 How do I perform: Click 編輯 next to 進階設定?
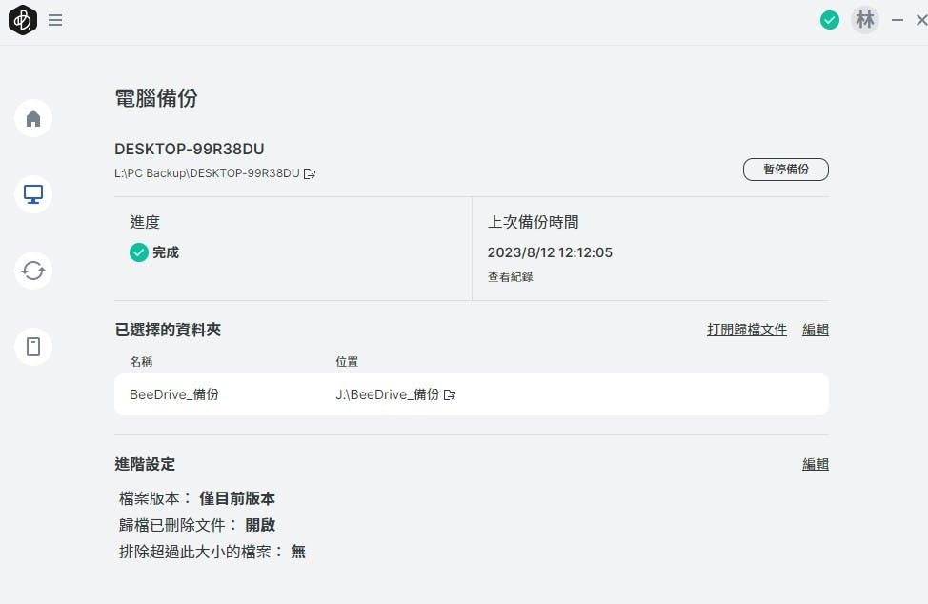[x=815, y=464]
